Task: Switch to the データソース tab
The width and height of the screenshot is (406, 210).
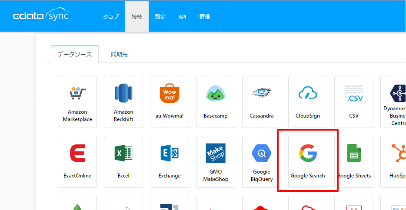Action: pos(75,54)
